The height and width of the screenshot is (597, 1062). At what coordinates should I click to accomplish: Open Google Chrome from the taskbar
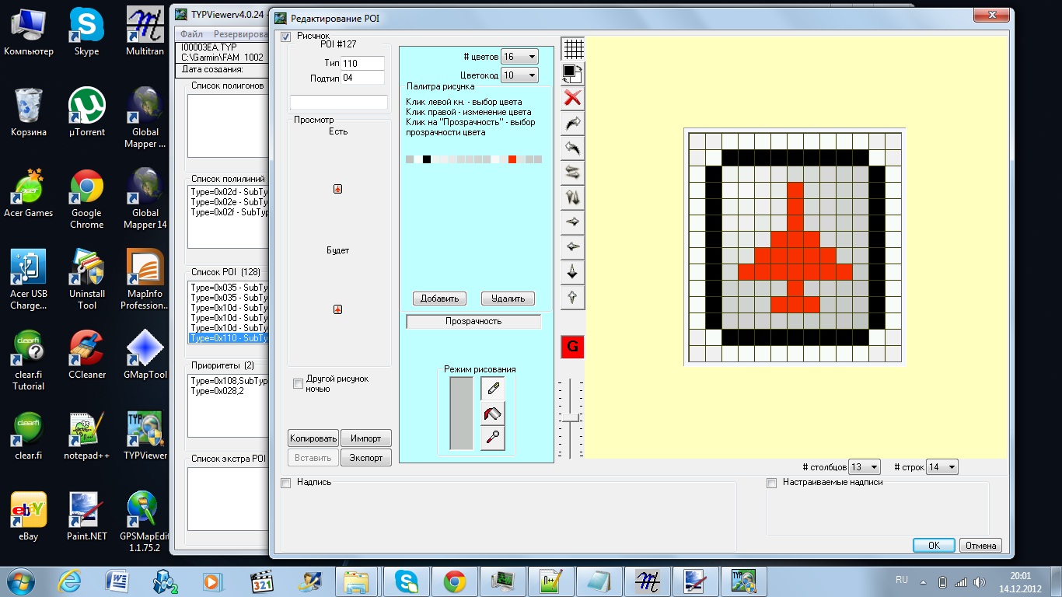point(454,581)
